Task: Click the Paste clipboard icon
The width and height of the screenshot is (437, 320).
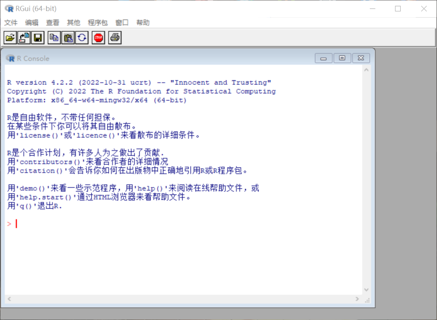Action: 68,38
